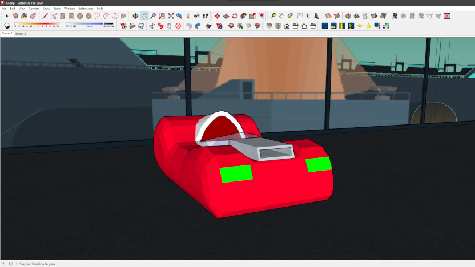Select the Walk footprints tool
This screenshot has width=475, height=267.
(206, 16)
